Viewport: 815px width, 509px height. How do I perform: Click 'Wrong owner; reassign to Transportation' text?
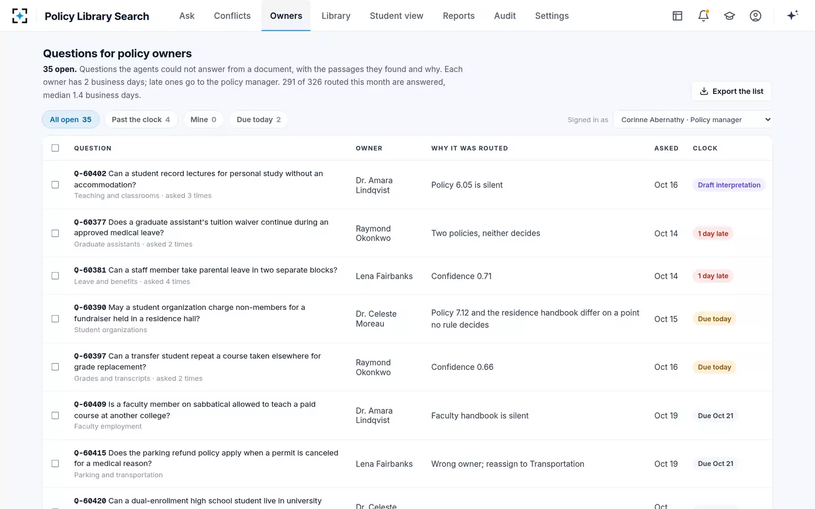tap(508, 464)
